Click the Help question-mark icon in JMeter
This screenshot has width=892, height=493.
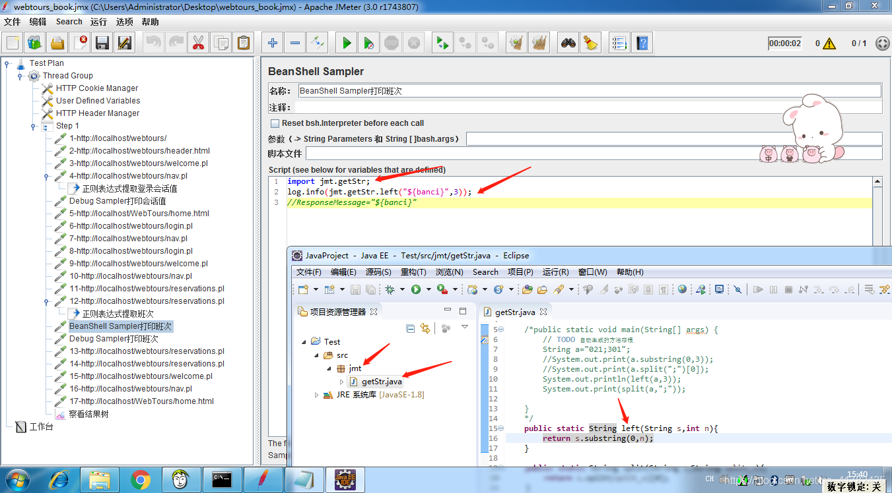[642, 43]
